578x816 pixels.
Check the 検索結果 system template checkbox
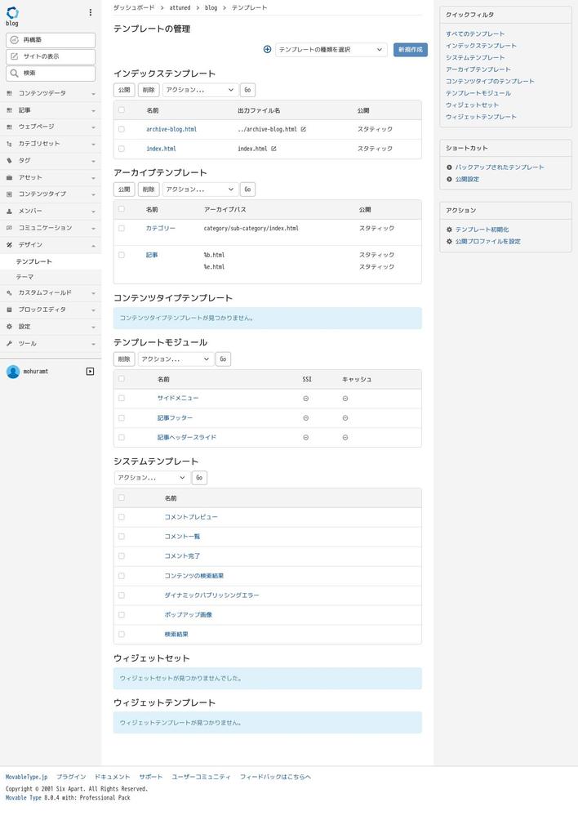point(122,635)
